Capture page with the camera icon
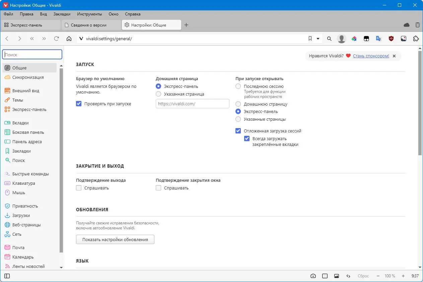423x282 pixels. click(313, 276)
